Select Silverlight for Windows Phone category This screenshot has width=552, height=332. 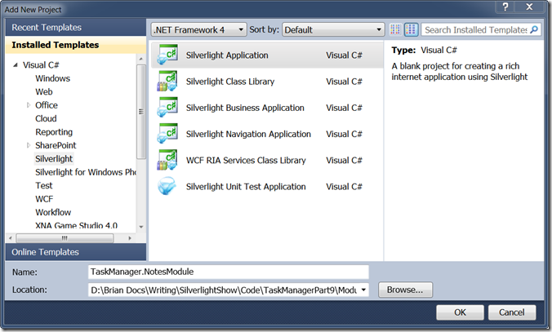pos(86,172)
